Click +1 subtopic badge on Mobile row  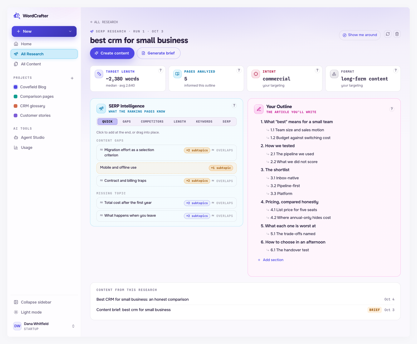(221, 168)
